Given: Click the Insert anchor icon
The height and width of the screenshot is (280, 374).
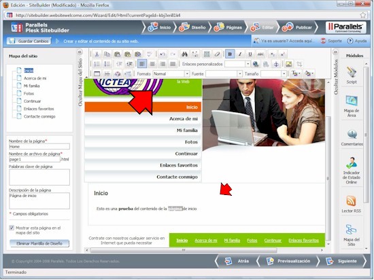Looking at the screenshot, I should pyautogui.click(x=276, y=64).
